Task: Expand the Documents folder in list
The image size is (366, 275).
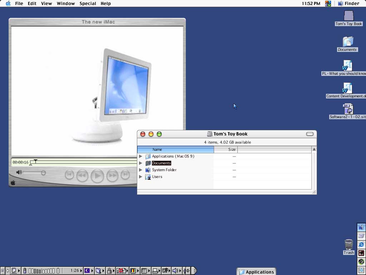Action: [140, 163]
